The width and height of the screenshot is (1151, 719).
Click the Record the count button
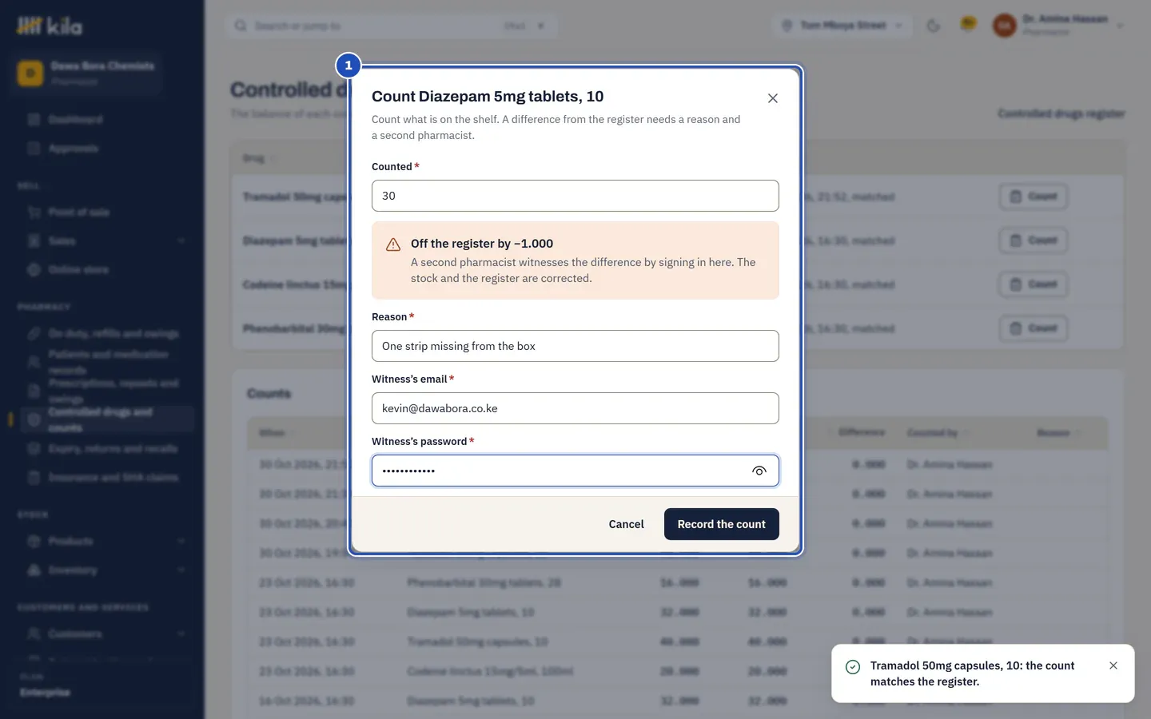coord(721,524)
